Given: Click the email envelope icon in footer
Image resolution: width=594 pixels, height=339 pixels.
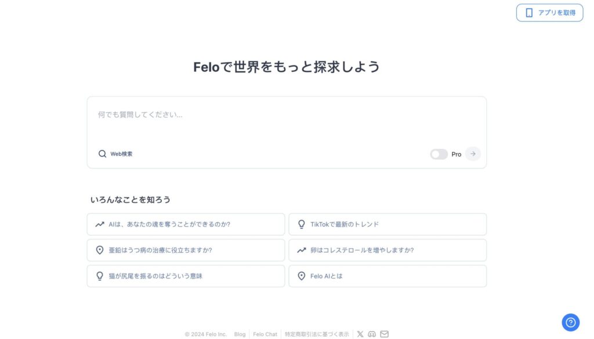Looking at the screenshot, I should 385,334.
